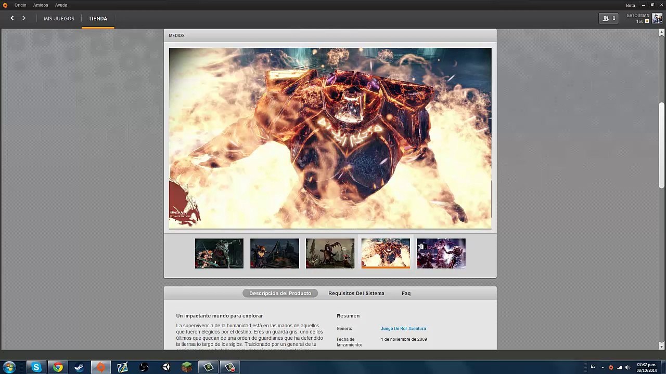Select the Descripción del Producto tab
Viewport: 666px width, 374px height.
[280, 293]
